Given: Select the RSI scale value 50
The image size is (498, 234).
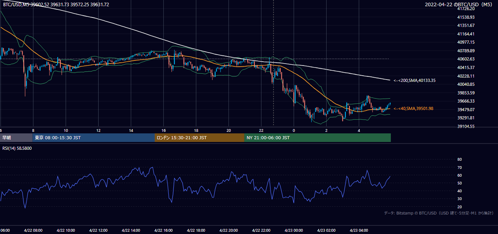Looking at the screenshot, I should (x=459, y=183).
